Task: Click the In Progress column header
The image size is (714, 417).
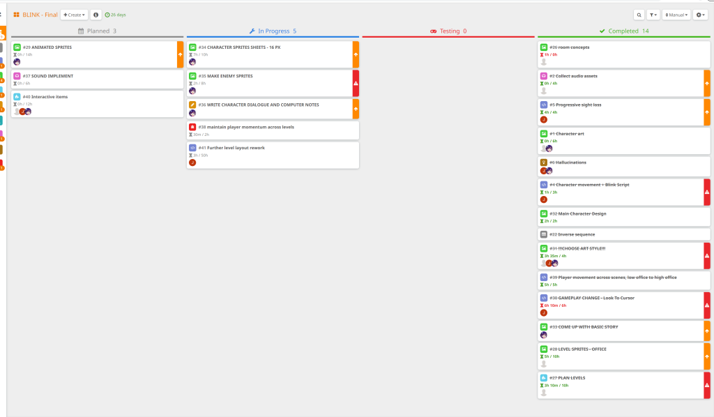Action: pos(273,31)
